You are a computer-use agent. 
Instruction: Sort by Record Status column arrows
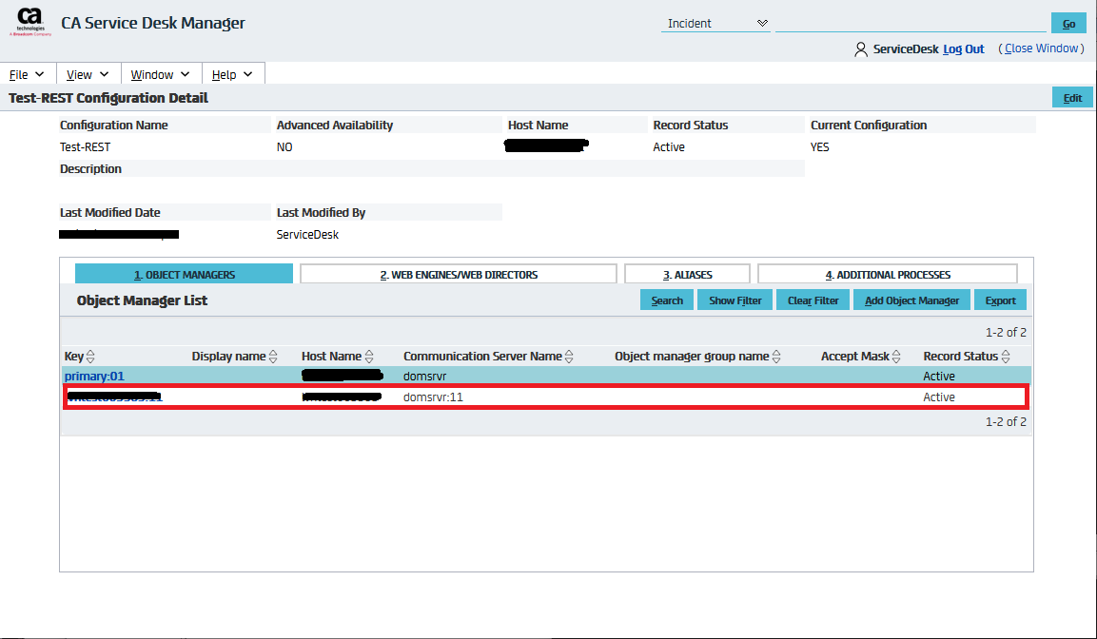[1006, 357]
